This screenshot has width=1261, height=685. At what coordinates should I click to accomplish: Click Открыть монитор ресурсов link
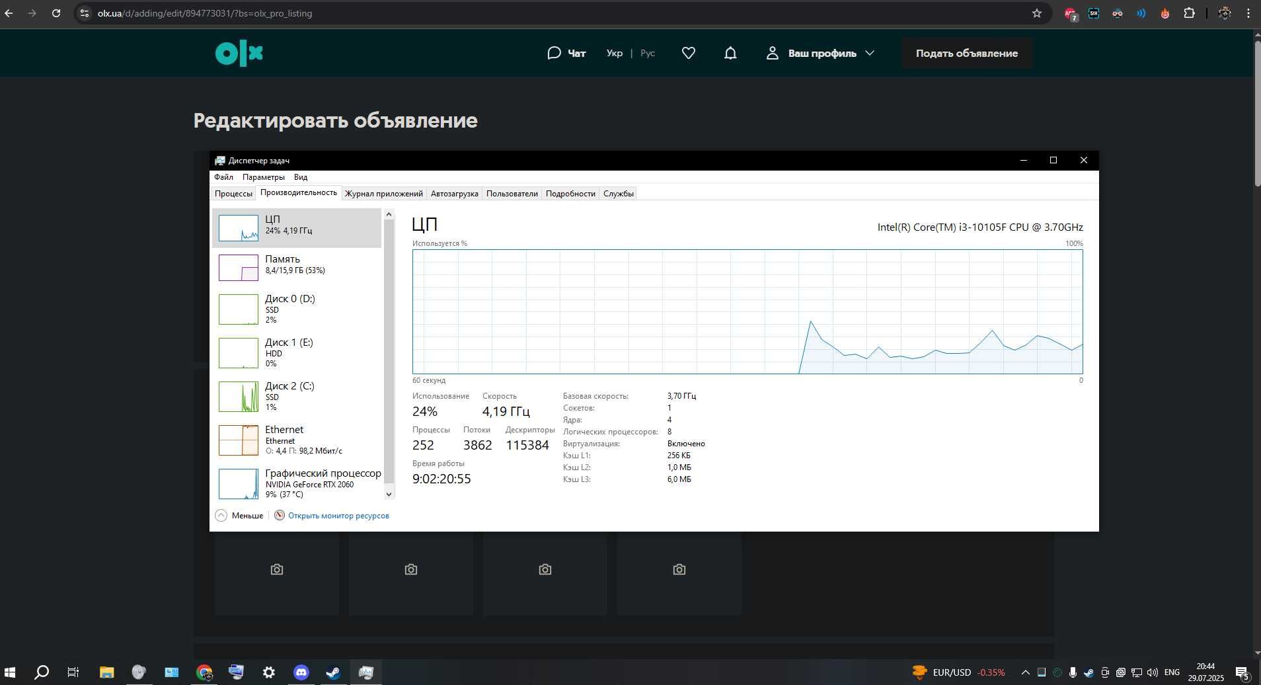click(338, 516)
